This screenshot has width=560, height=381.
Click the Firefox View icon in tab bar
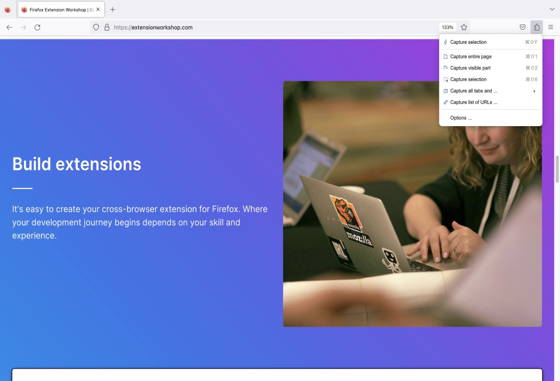(7, 9)
